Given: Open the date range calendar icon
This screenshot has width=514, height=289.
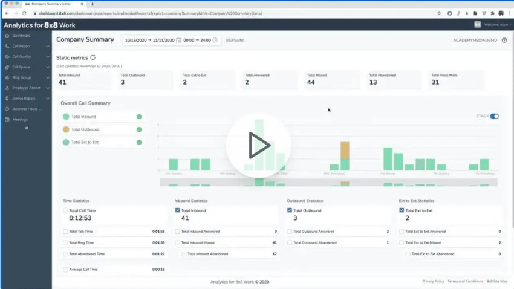Looking at the screenshot, I should click(178, 40).
